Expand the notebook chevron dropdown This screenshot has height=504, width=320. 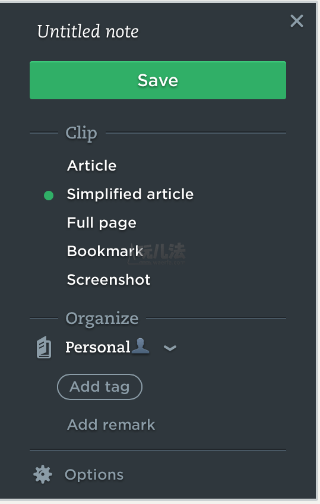point(170,348)
